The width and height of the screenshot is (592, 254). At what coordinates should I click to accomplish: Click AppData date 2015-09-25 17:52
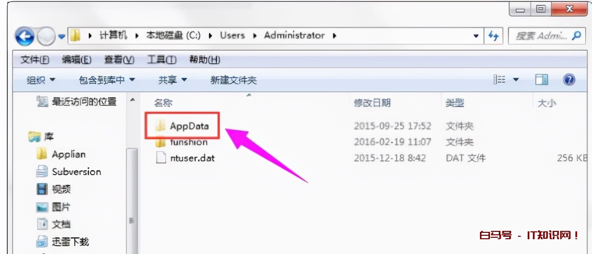click(392, 126)
